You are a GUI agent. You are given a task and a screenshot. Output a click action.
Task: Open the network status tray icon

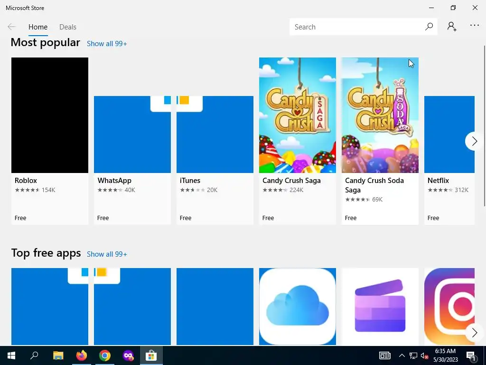point(413,355)
